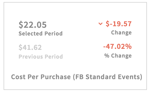Select the red $-19.57 change amount
The height and width of the screenshot is (93, 150).
(x=119, y=24)
